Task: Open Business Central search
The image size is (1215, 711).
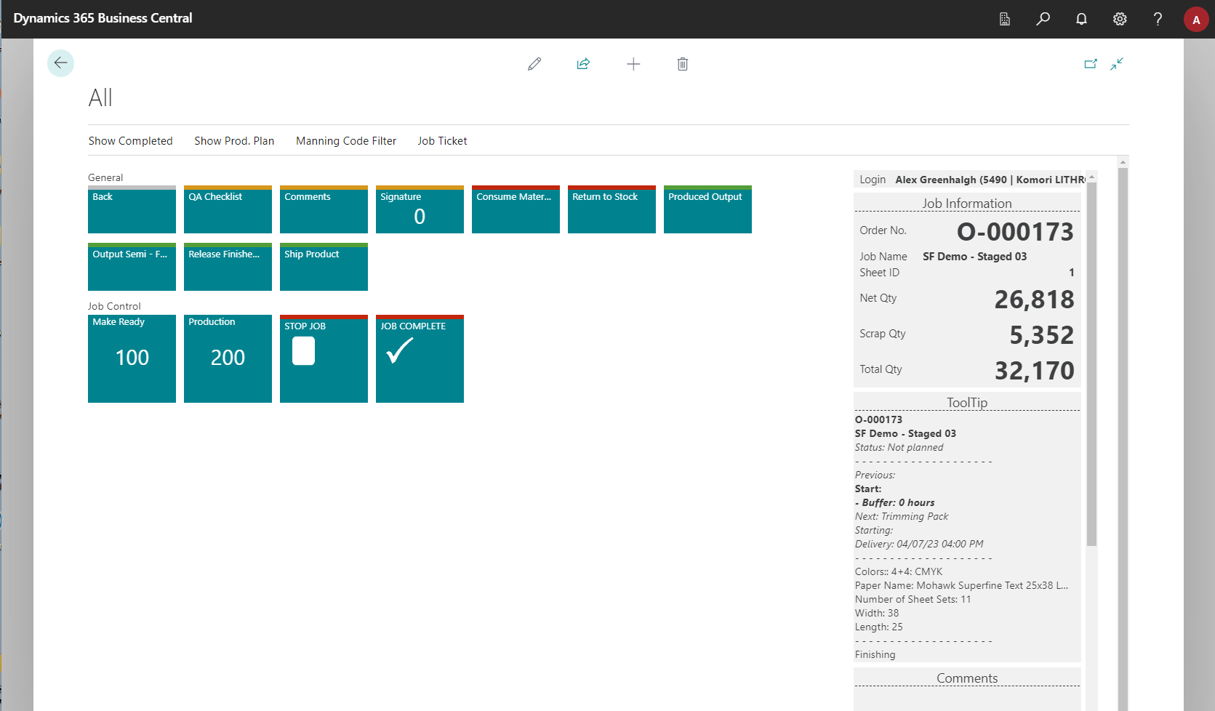Action: 1043,19
